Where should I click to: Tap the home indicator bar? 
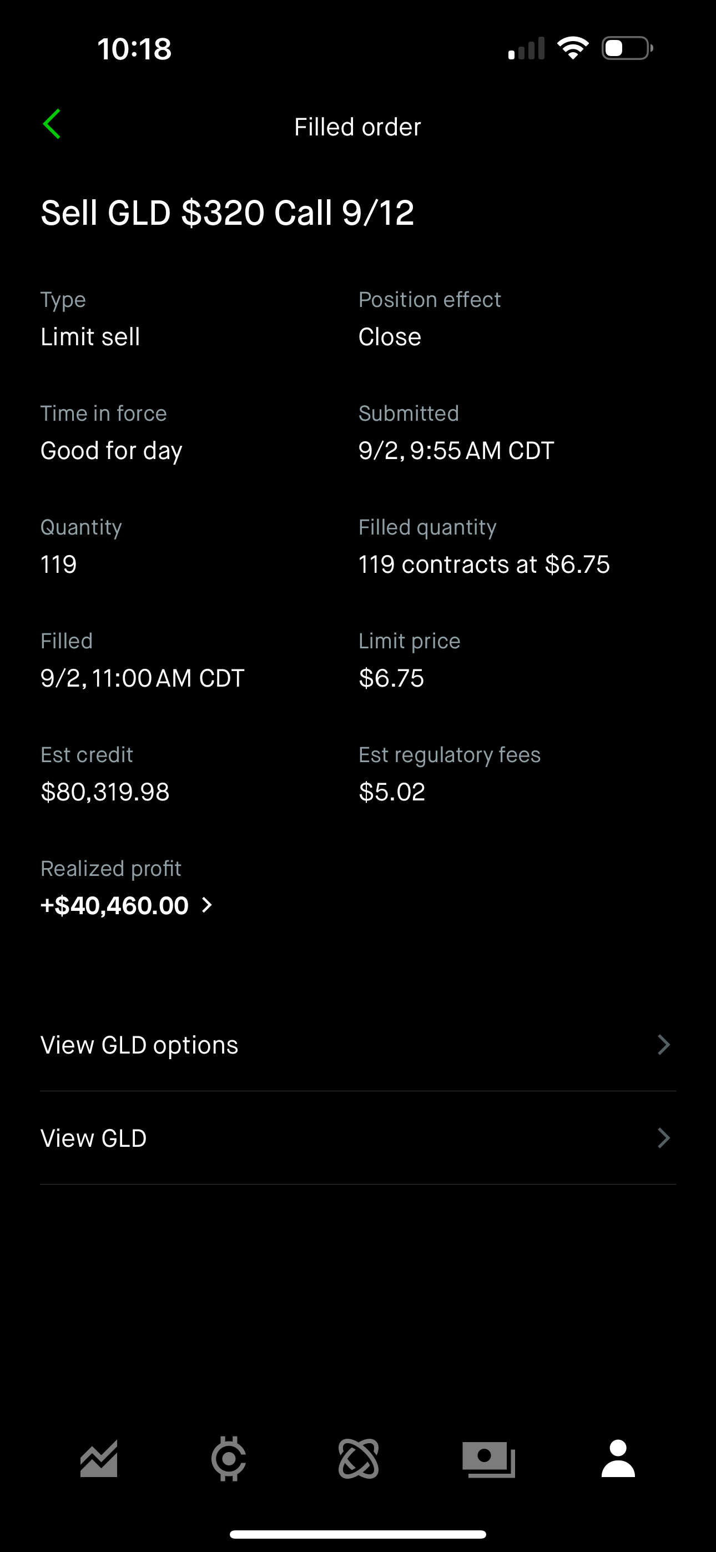pos(358,1534)
